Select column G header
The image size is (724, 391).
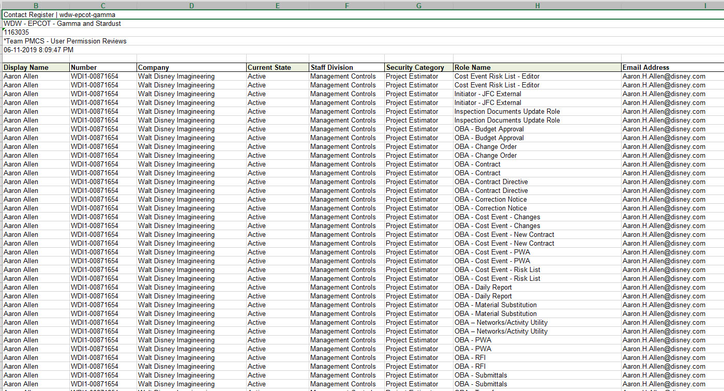click(418, 6)
